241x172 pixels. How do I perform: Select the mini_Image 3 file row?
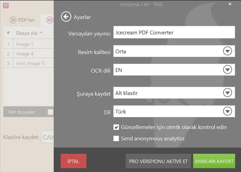29,63
